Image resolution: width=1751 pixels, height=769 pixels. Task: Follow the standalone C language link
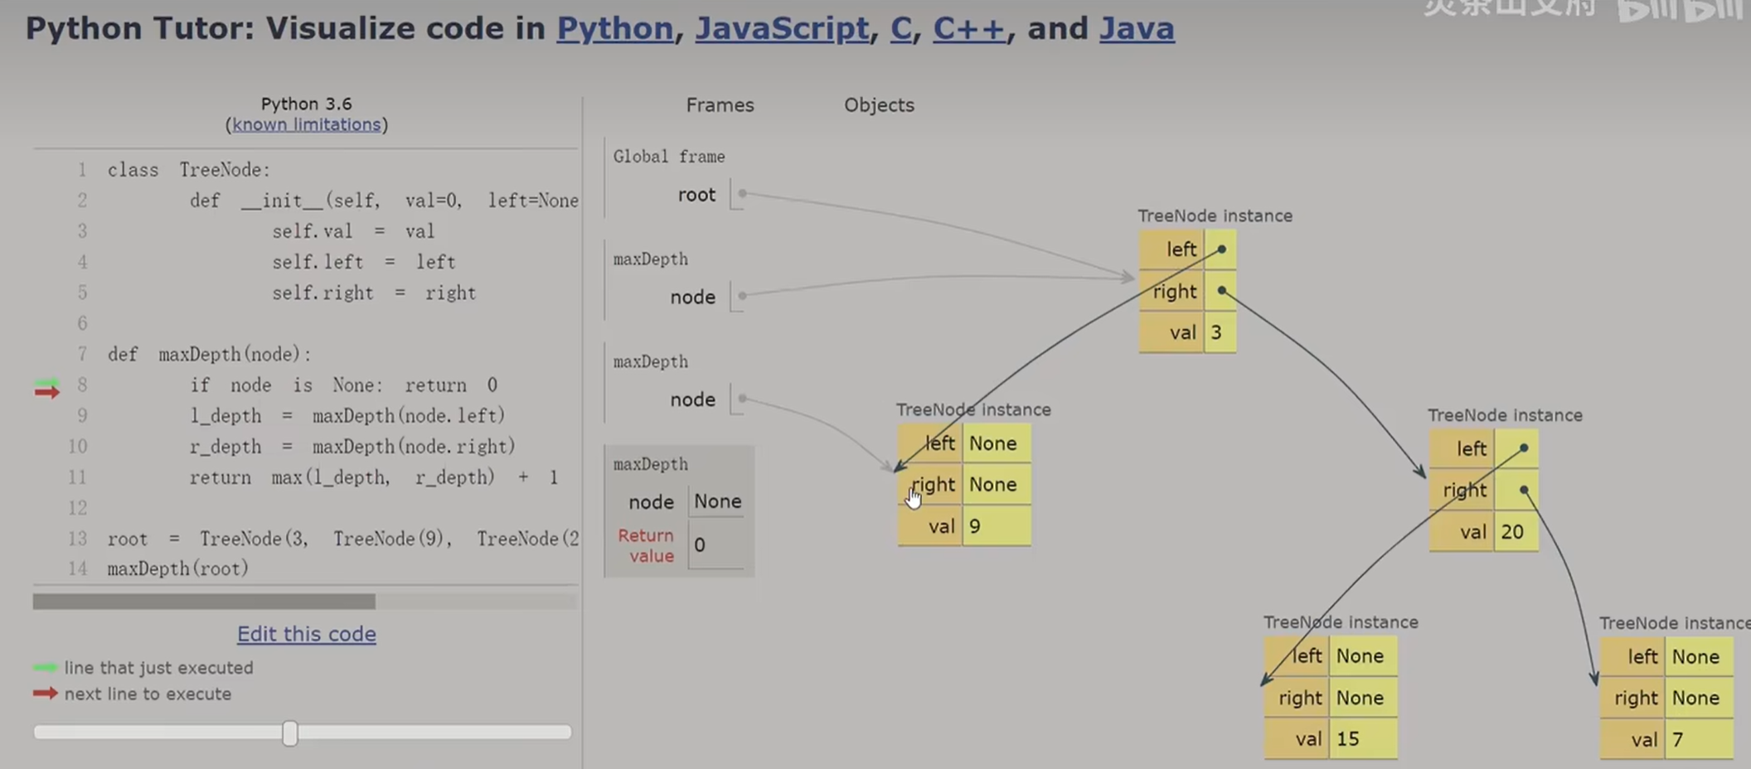pyautogui.click(x=900, y=29)
